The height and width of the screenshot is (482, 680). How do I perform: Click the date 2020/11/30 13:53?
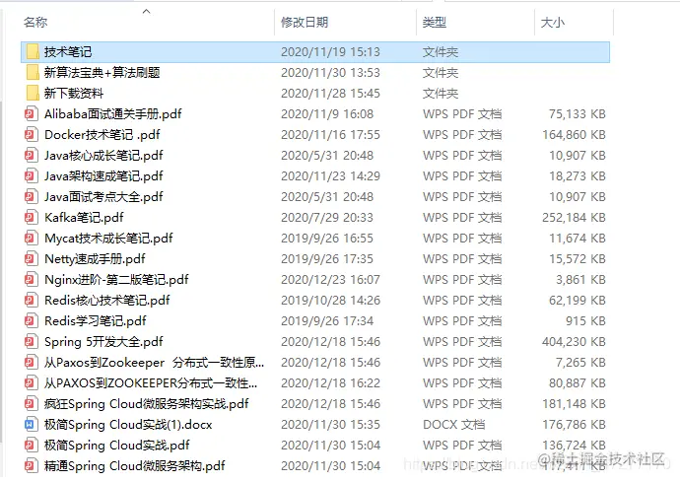[x=330, y=73]
